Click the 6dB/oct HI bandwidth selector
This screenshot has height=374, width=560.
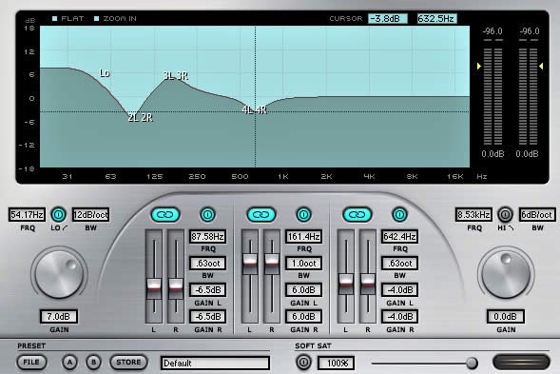coord(537,215)
